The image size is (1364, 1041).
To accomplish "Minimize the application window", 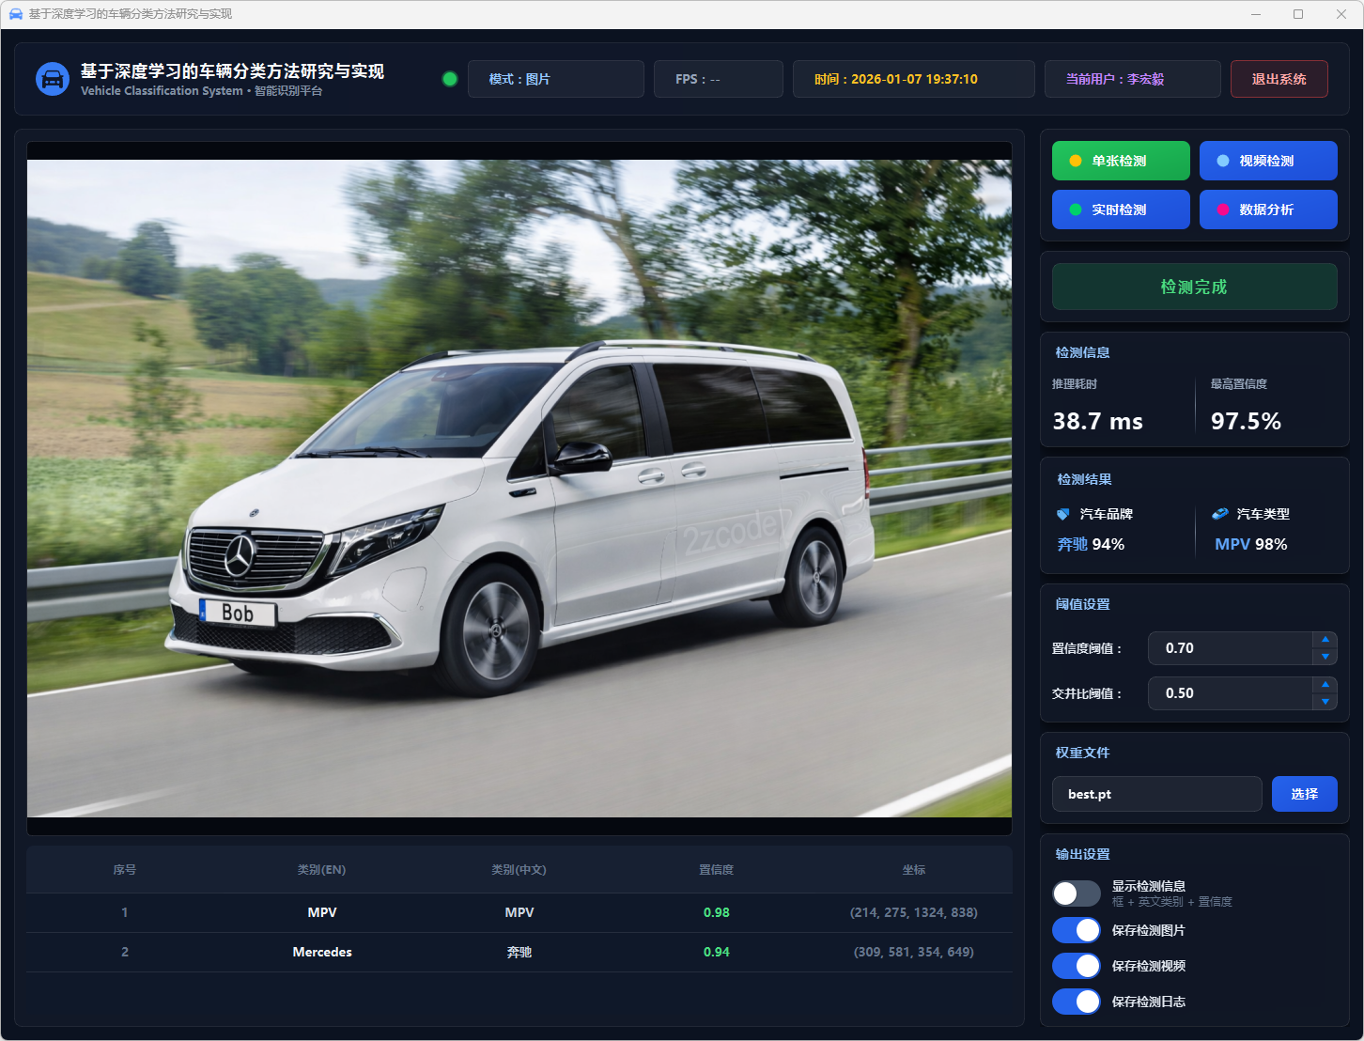I will pos(1257,14).
